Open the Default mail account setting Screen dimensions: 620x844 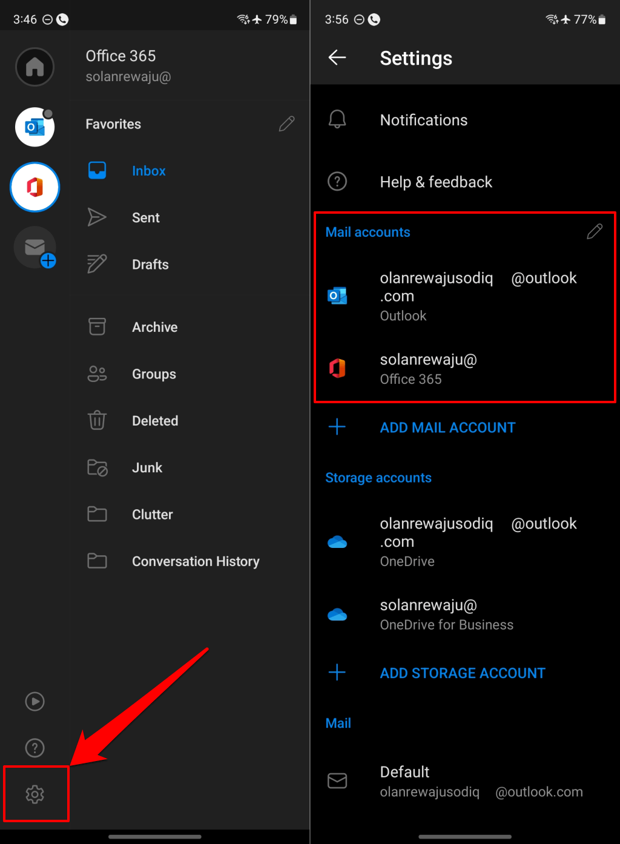pyautogui.click(x=465, y=782)
